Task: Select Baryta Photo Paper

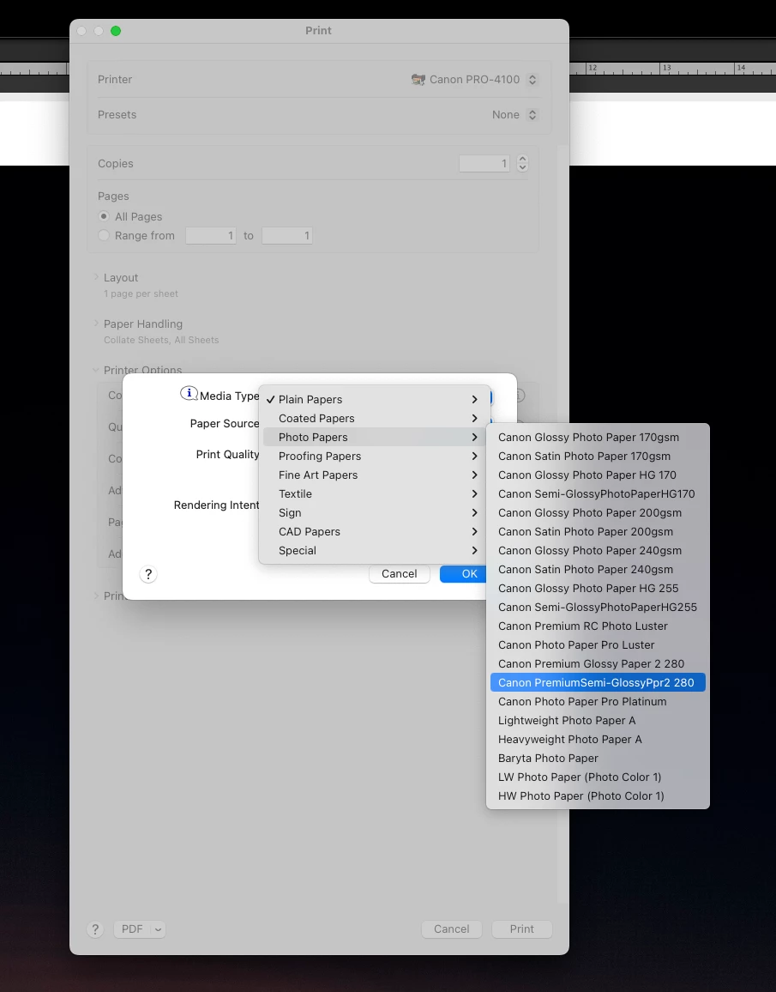Action: tap(598, 759)
